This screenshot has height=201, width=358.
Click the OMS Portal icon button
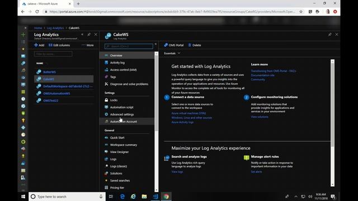coord(166,45)
